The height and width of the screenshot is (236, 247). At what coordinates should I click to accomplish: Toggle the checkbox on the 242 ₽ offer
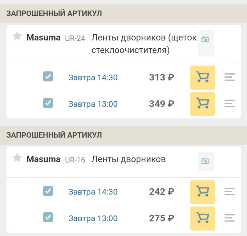pyautogui.click(x=48, y=191)
